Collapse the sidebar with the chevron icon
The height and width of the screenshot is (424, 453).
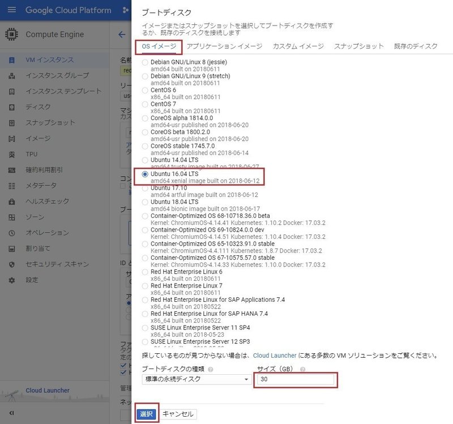click(x=11, y=413)
